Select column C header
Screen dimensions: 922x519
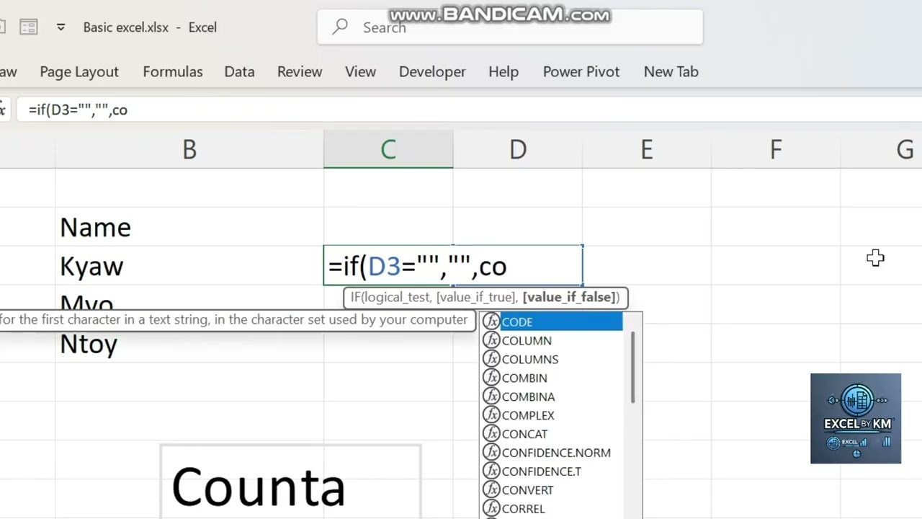[388, 149]
